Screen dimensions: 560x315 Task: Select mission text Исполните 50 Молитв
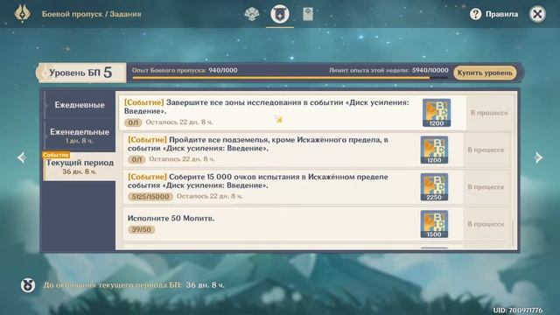point(171,218)
